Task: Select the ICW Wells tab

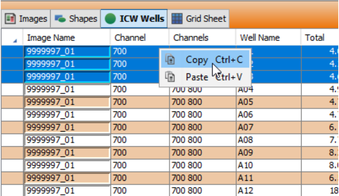Action: [134, 19]
